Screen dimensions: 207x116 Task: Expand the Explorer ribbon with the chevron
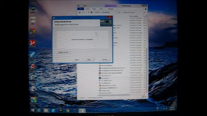tap(143, 9)
